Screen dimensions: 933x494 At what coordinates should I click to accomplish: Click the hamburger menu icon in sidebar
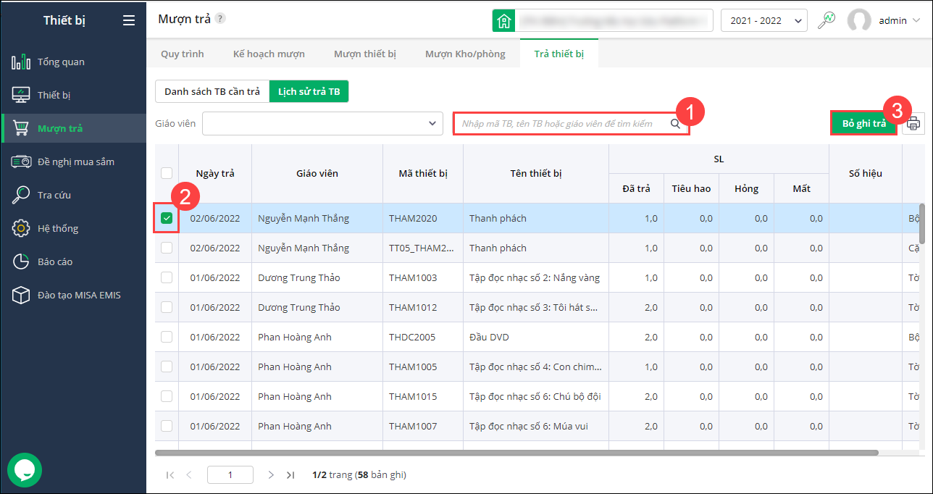pos(129,20)
